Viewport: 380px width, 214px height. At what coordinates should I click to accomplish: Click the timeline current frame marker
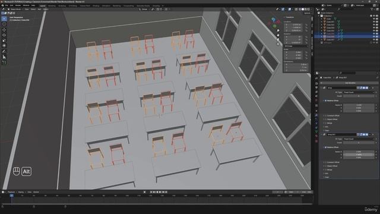(11, 196)
